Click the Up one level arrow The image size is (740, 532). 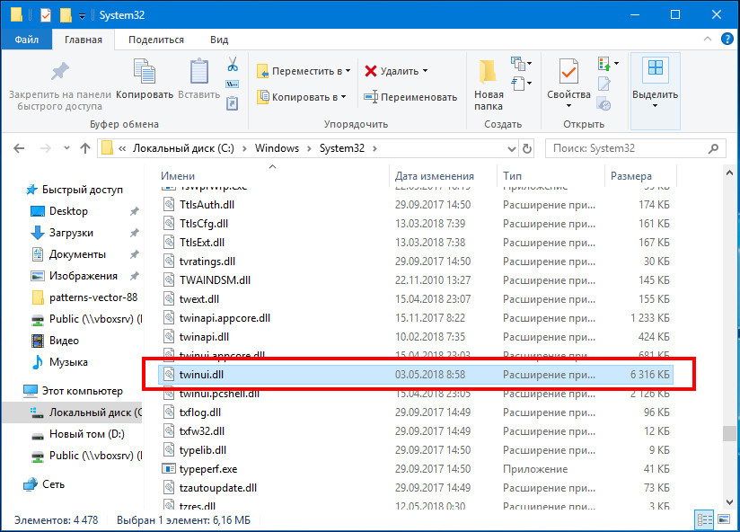pos(85,148)
